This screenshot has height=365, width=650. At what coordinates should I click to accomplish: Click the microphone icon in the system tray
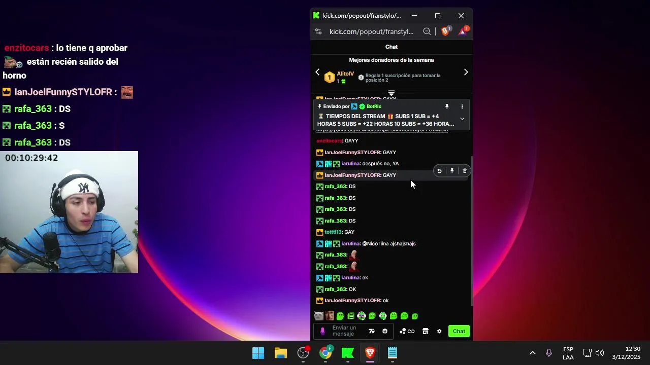pos(549,353)
